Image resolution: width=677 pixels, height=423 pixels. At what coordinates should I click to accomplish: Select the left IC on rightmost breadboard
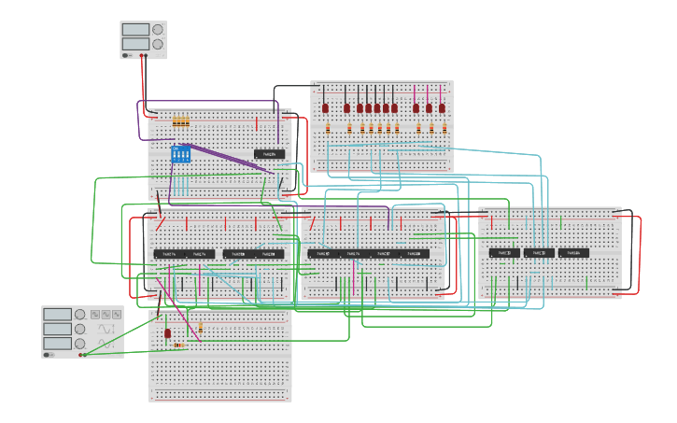tap(504, 253)
